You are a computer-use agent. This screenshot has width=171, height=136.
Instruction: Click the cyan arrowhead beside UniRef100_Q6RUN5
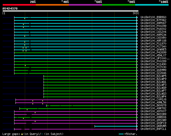[x=137, y=126]
